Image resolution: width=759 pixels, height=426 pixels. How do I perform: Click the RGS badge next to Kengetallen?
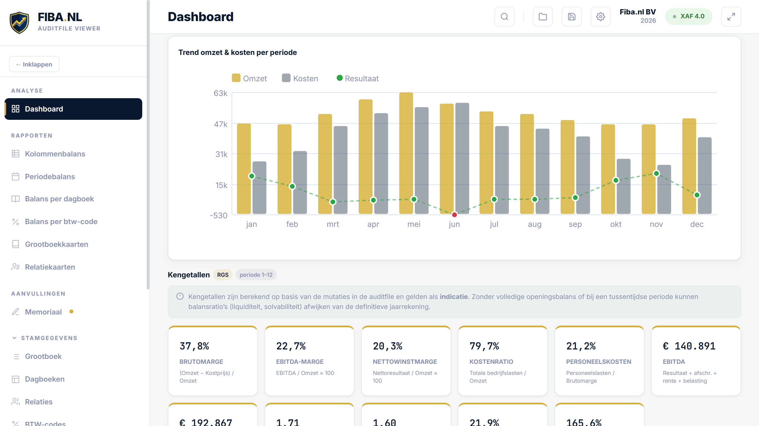pyautogui.click(x=223, y=275)
